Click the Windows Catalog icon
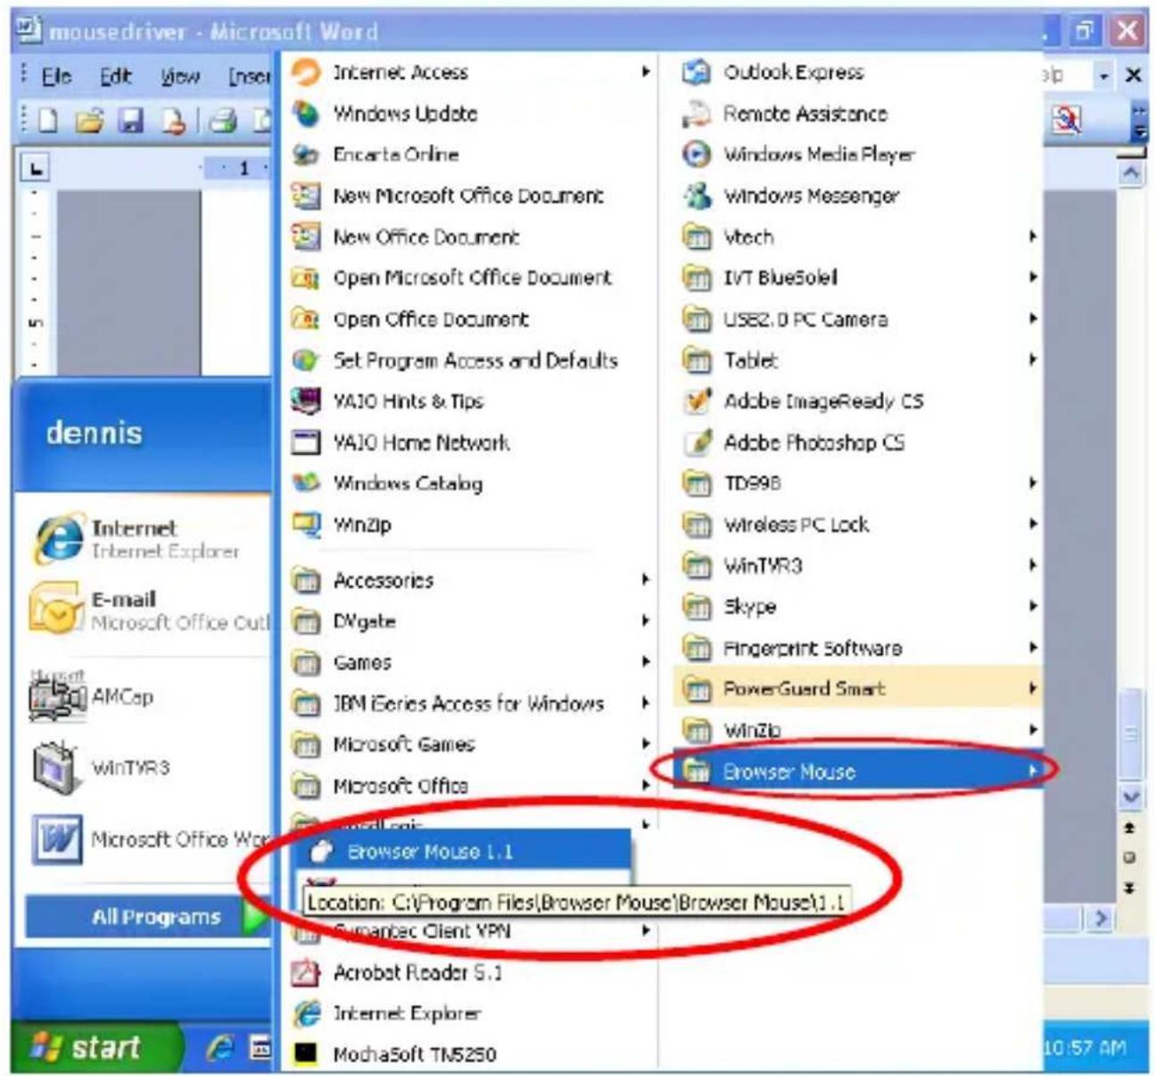The image size is (1155, 1076). (x=306, y=483)
